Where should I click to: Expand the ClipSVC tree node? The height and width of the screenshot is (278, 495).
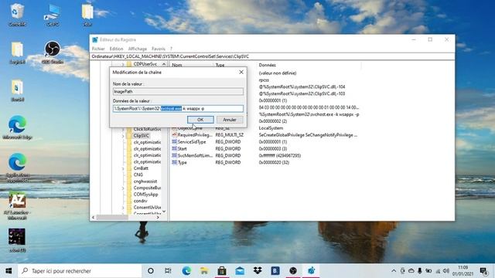[x=123, y=136]
